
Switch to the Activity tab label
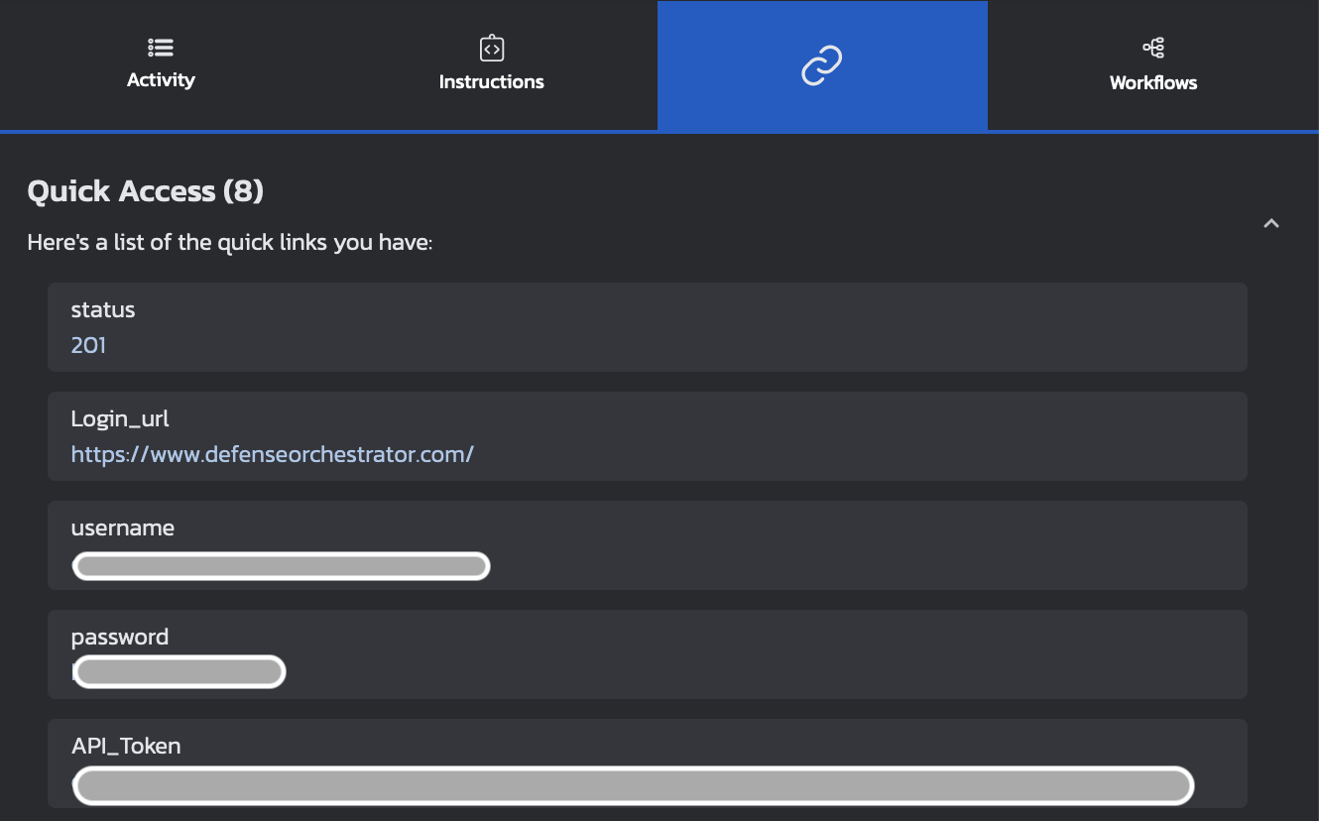[161, 80]
